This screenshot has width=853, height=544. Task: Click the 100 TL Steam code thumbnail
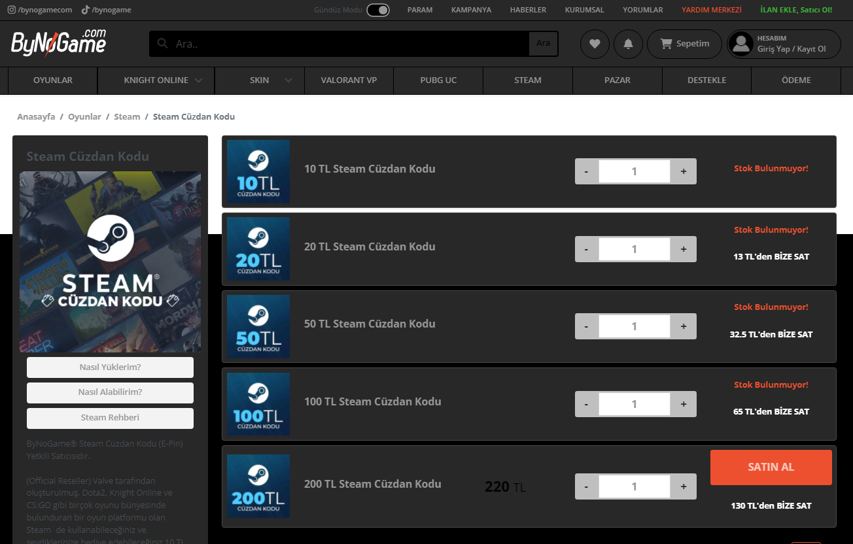(258, 404)
